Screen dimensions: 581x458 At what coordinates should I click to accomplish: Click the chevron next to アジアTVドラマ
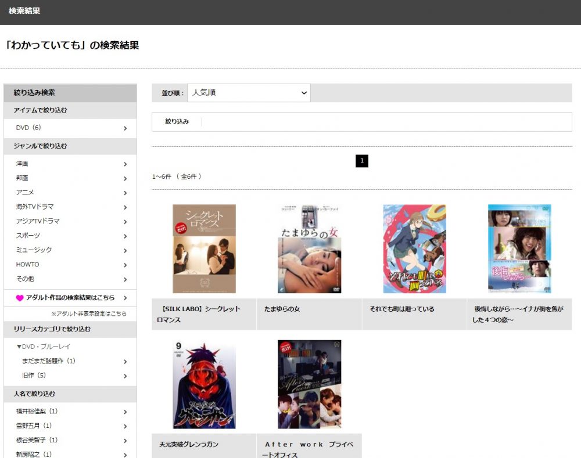tap(125, 222)
